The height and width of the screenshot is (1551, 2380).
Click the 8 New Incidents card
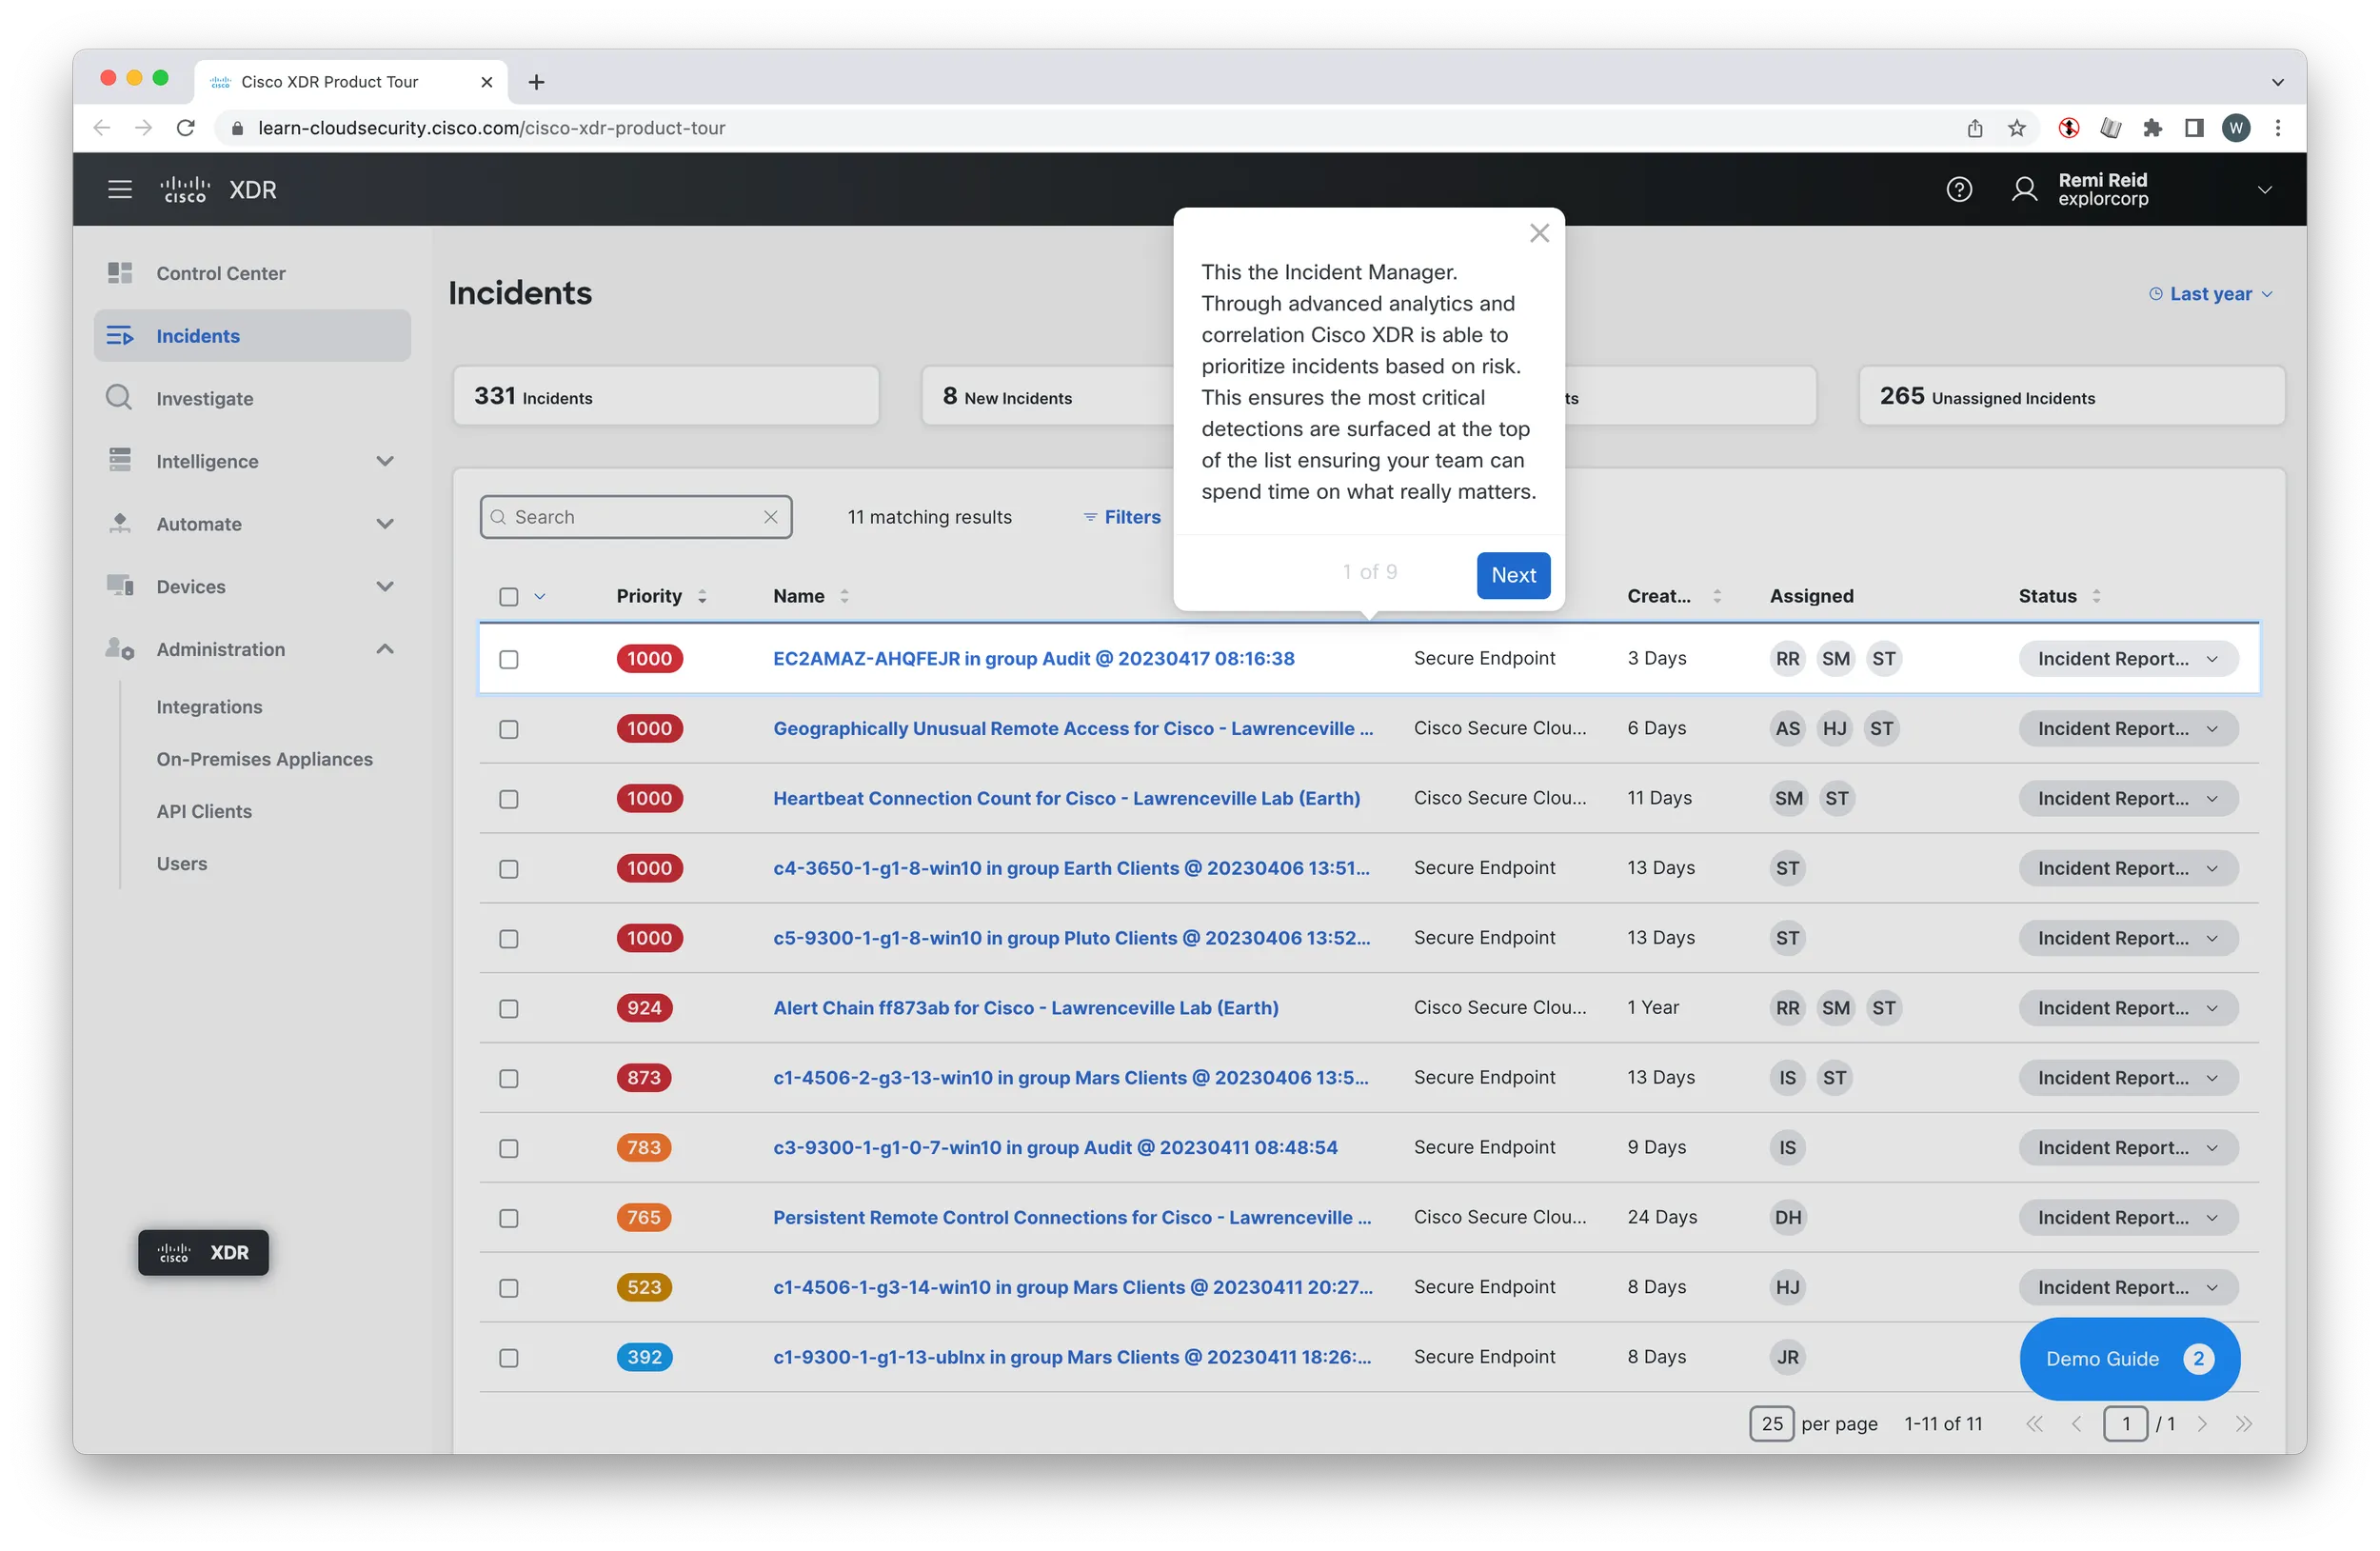(1048, 396)
